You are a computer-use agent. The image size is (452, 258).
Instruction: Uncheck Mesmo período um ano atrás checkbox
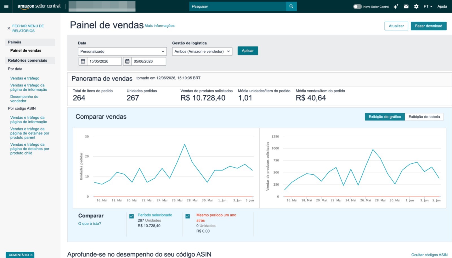tap(188, 216)
